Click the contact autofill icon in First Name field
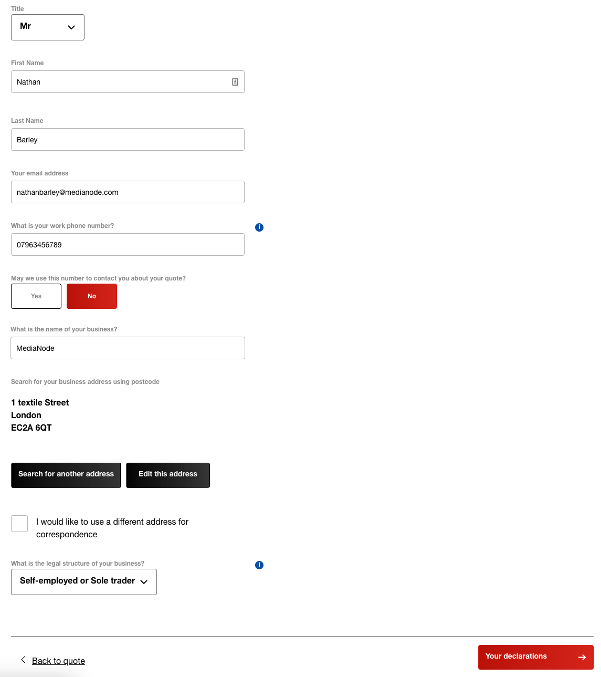 (235, 82)
